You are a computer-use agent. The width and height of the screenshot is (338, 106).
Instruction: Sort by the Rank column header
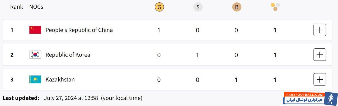pyautogui.click(x=17, y=7)
